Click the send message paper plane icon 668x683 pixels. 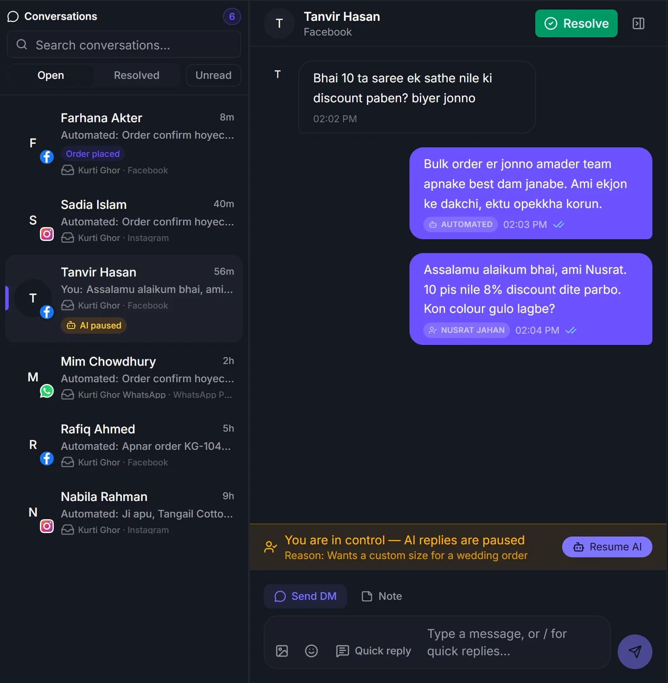635,651
